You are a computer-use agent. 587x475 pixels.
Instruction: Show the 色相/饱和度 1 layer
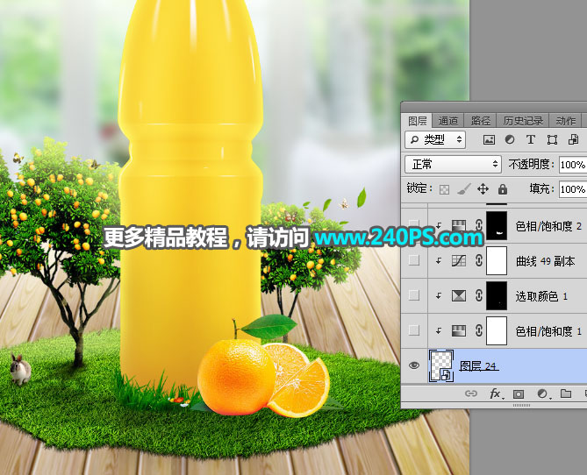(414, 330)
